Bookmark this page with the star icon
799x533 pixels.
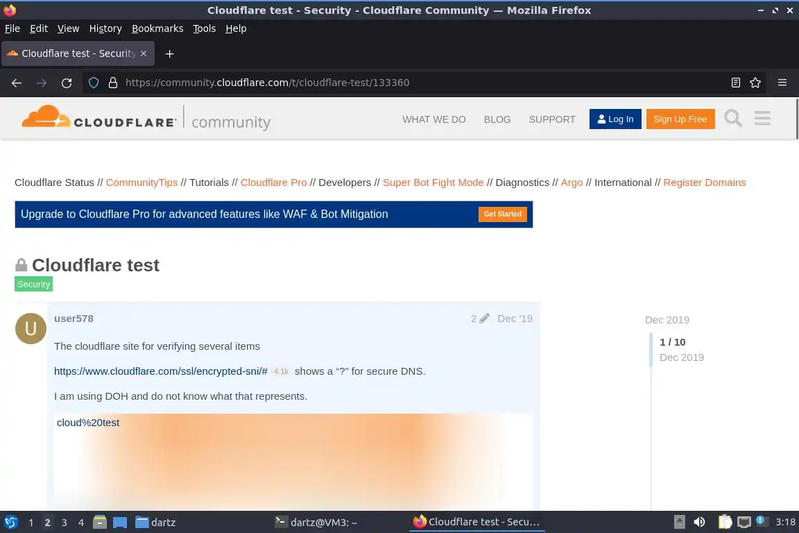(755, 83)
